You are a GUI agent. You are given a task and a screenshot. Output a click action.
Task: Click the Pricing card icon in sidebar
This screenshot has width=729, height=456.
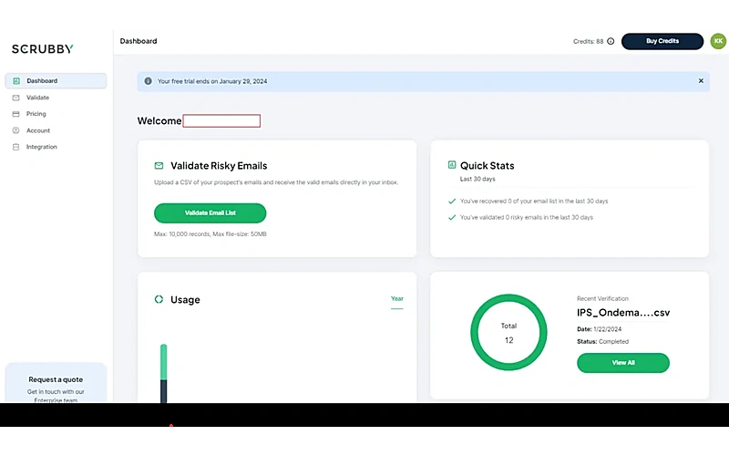(15, 114)
